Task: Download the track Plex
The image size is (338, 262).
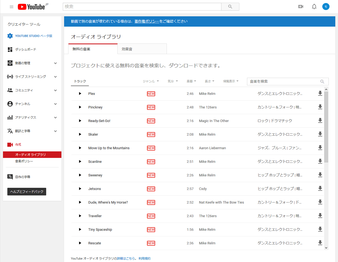Action: 320,93
